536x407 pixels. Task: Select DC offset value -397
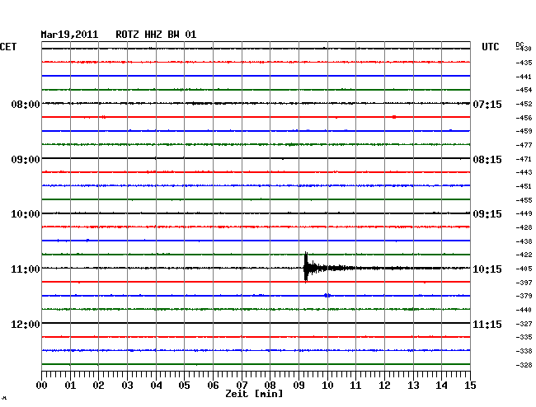click(524, 283)
